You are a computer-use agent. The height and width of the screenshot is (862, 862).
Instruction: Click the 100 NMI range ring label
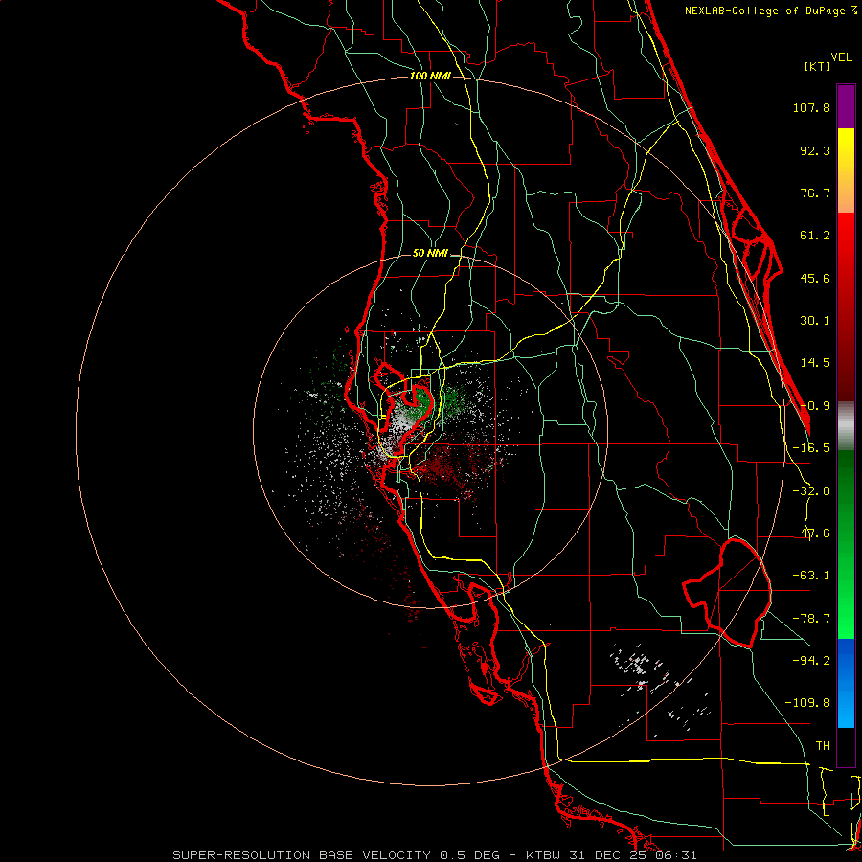430,76
